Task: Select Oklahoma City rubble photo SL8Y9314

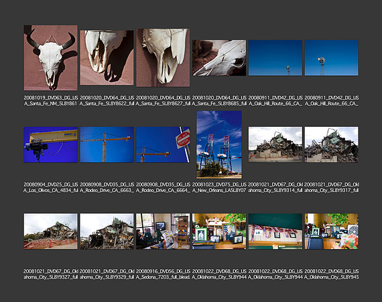Action: [275, 145]
